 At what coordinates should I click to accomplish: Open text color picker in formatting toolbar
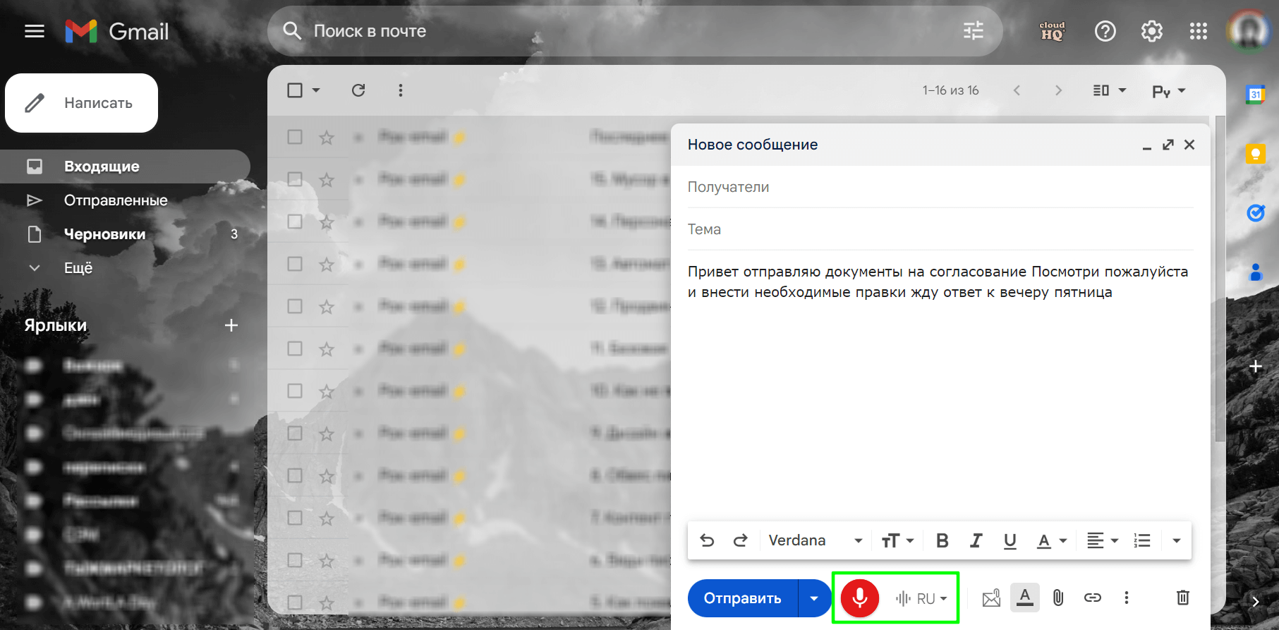(x=1051, y=540)
